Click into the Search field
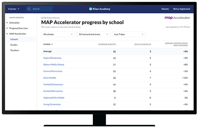198x128 pixels. pos(40,9)
